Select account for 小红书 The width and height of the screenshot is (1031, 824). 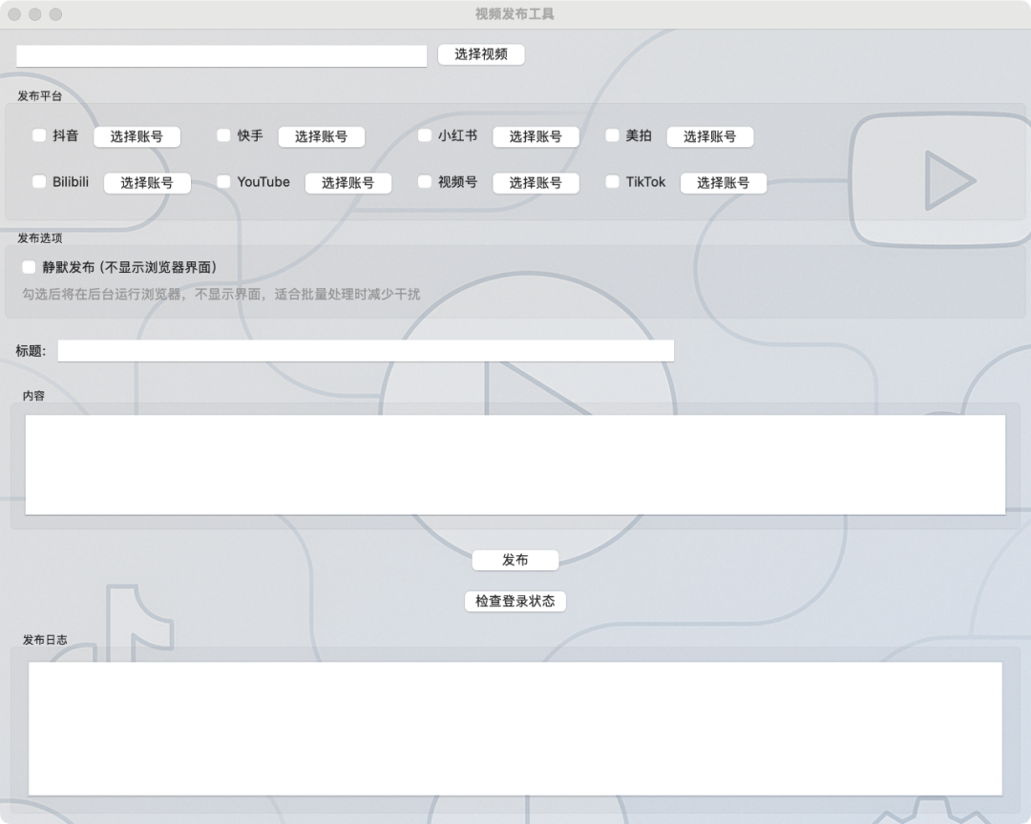(536, 136)
